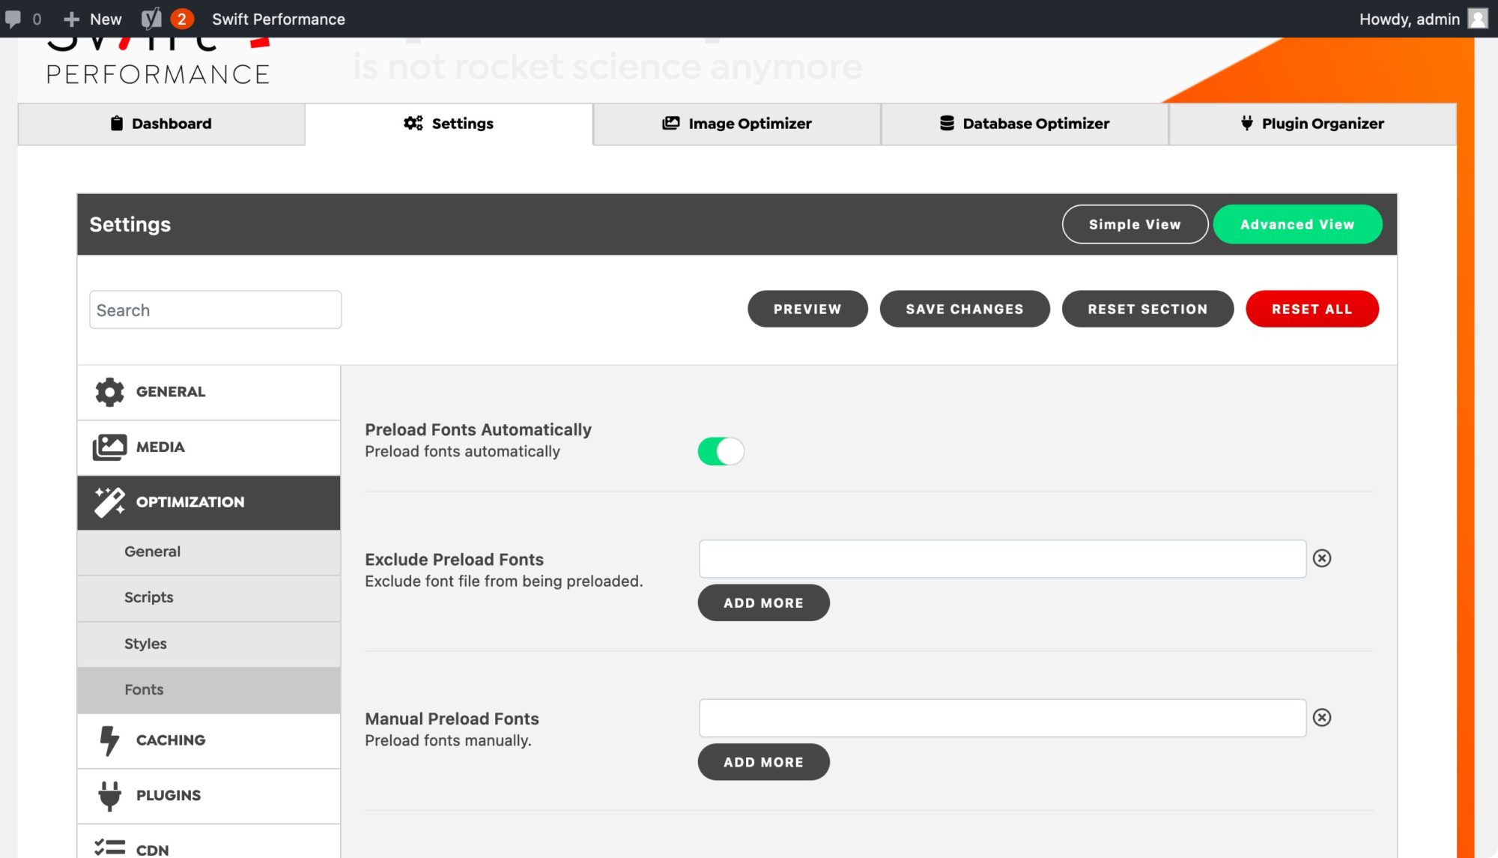Click the comments bubble icon in admin bar

pyautogui.click(x=13, y=19)
